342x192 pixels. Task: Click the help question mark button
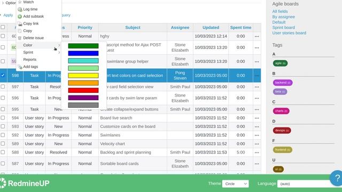tap(337, 178)
